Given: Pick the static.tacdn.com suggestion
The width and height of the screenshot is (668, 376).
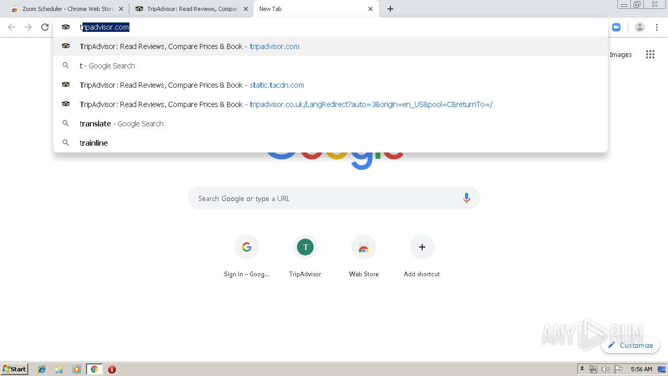Looking at the screenshot, I should coord(331,85).
